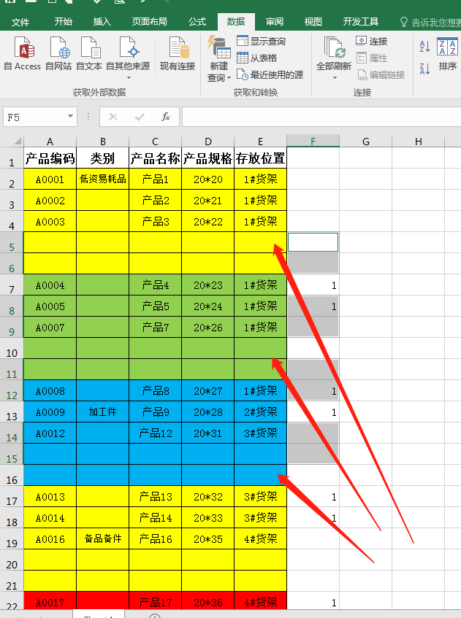The image size is (461, 618).
Task: Select cell 2#货架 in column E
Action: (261, 412)
